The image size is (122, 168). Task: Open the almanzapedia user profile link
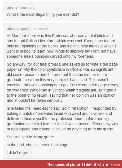click(x=19, y=29)
